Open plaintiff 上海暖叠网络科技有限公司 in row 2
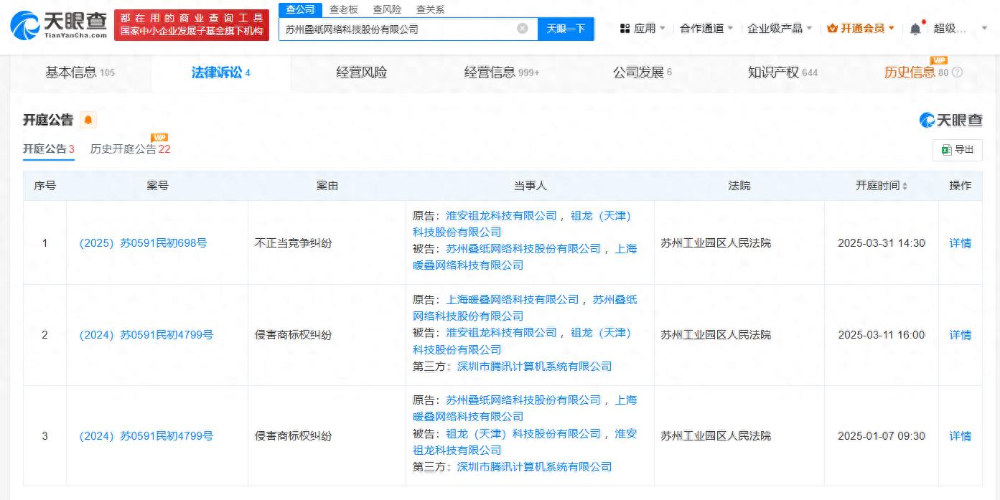The image size is (1000, 500). [x=513, y=299]
